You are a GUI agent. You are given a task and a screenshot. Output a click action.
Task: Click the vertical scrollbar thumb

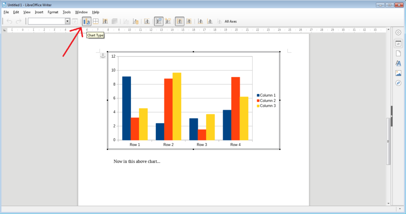tap(389, 141)
